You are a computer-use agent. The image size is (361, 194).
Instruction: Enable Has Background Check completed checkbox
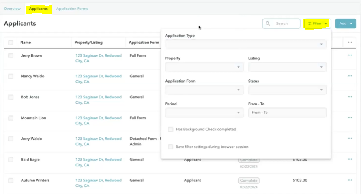171,129
